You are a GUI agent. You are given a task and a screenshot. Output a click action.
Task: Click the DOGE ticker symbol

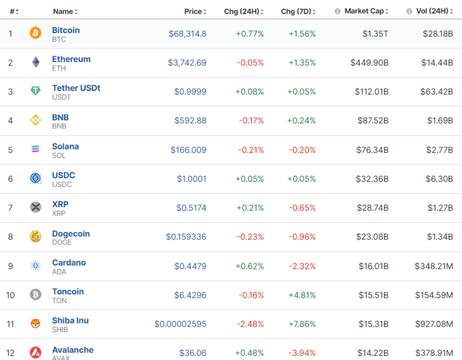coord(62,242)
